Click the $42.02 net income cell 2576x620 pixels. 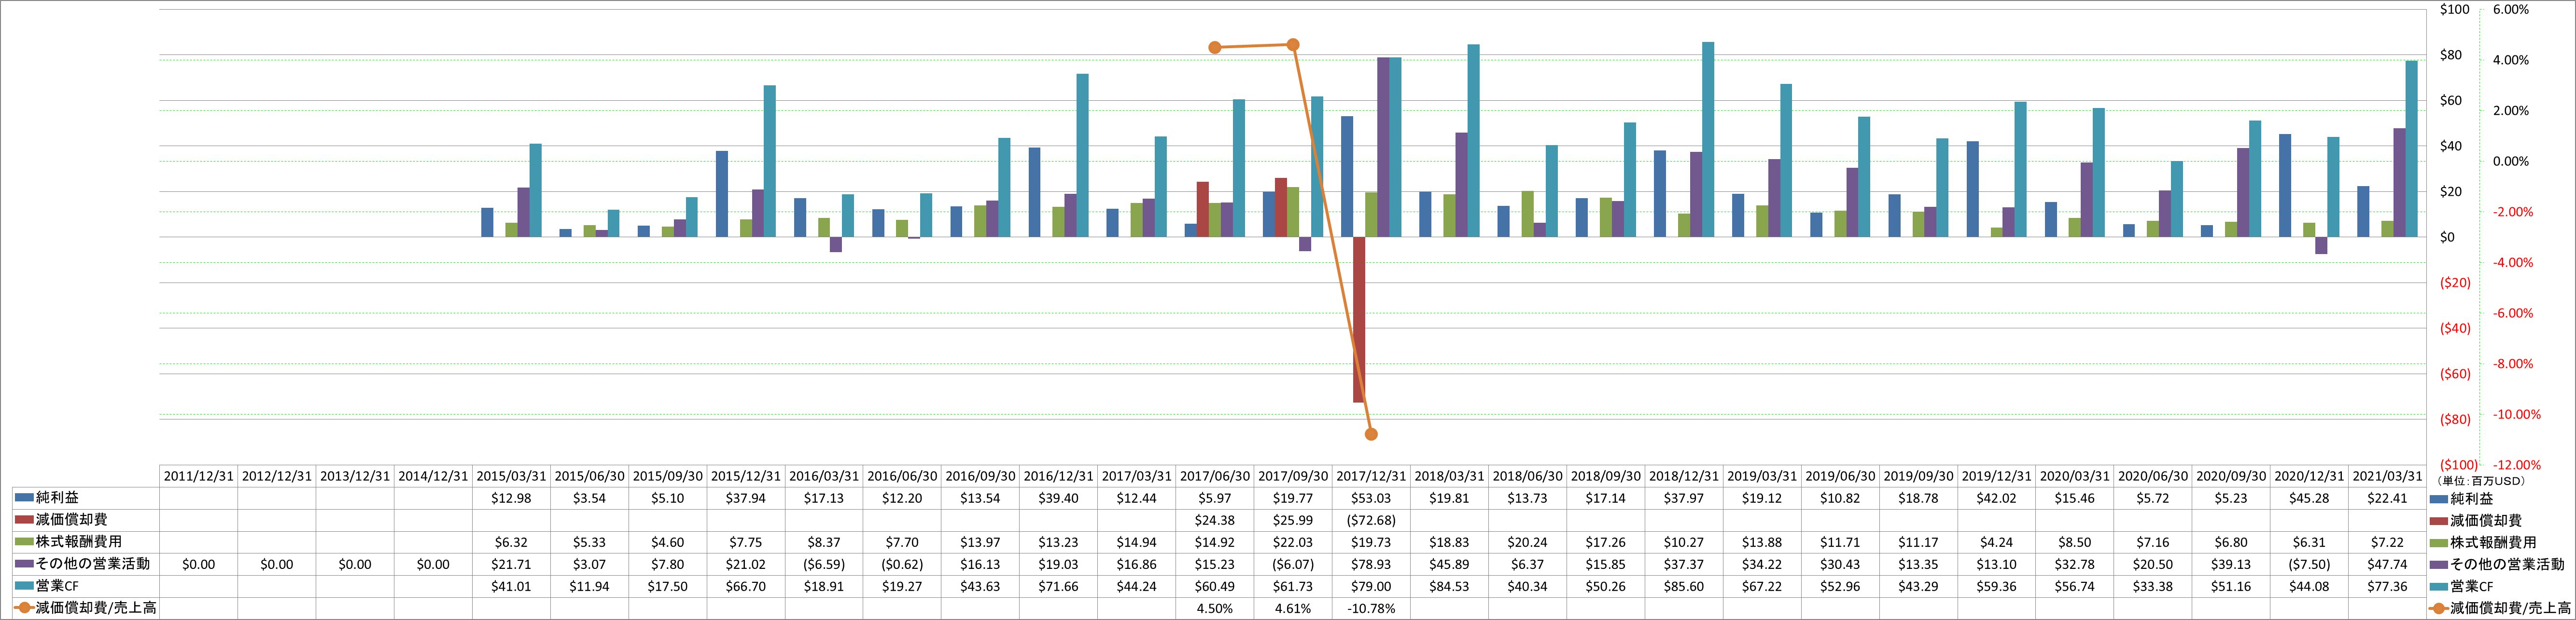[1996, 498]
